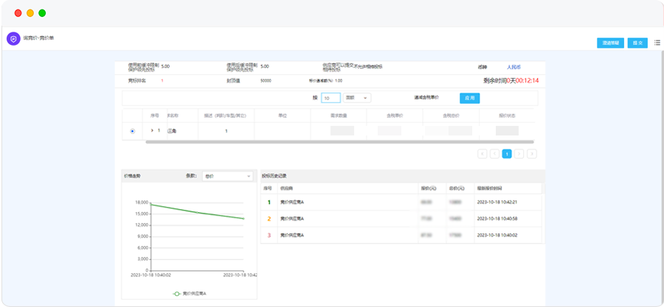Go to the first page with the double-left arrow
The height and width of the screenshot is (307, 664).
coord(482,154)
